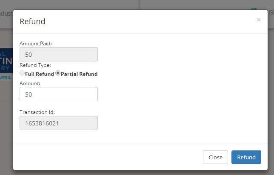Click the Amount label above the input

pos(30,83)
